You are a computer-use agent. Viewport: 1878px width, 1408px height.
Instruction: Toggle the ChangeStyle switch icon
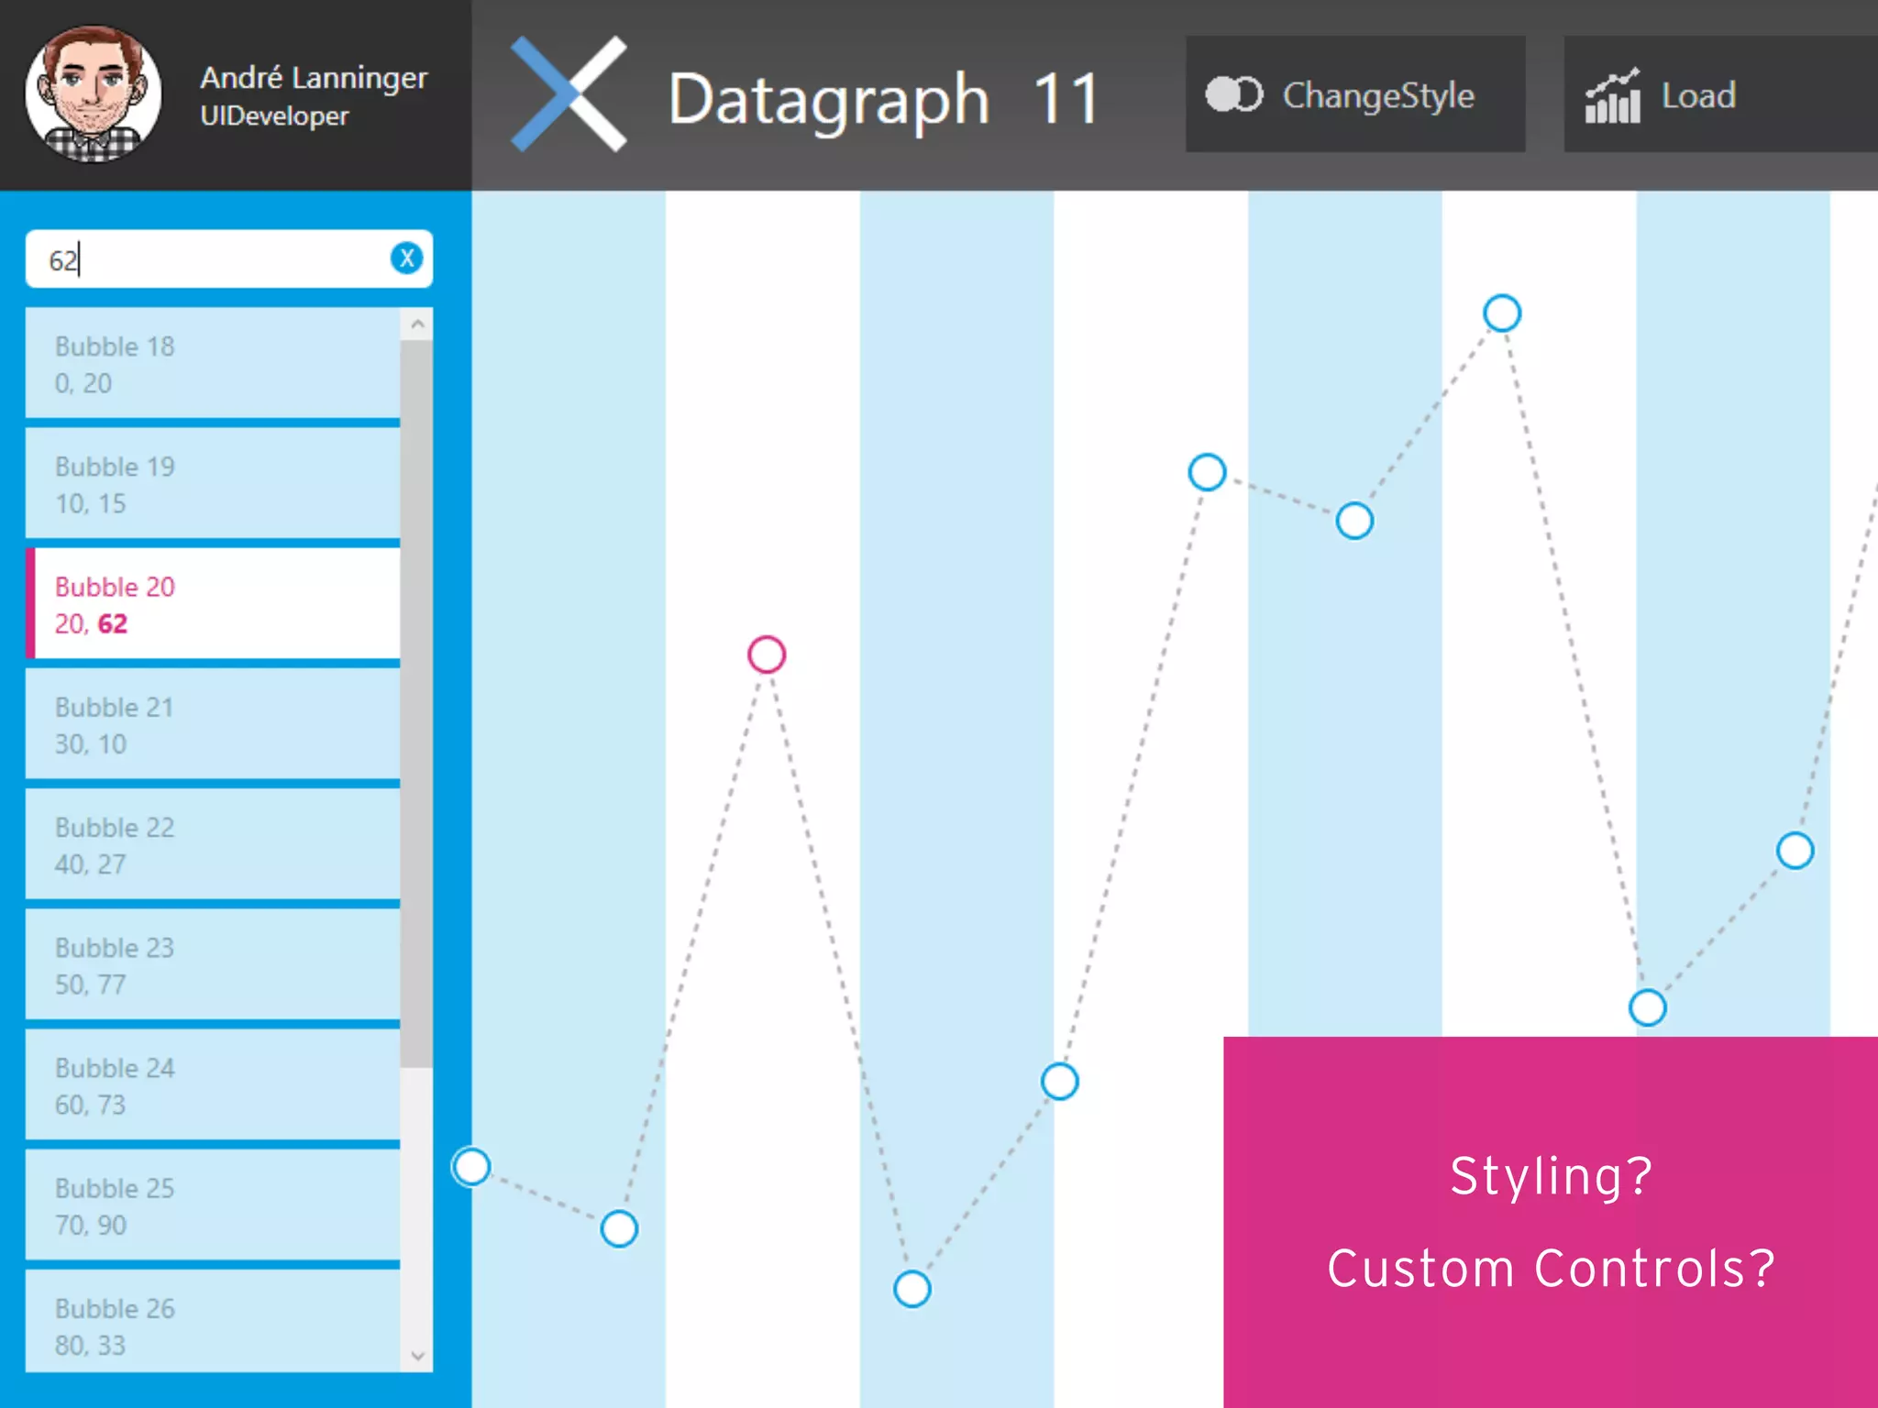click(1233, 94)
